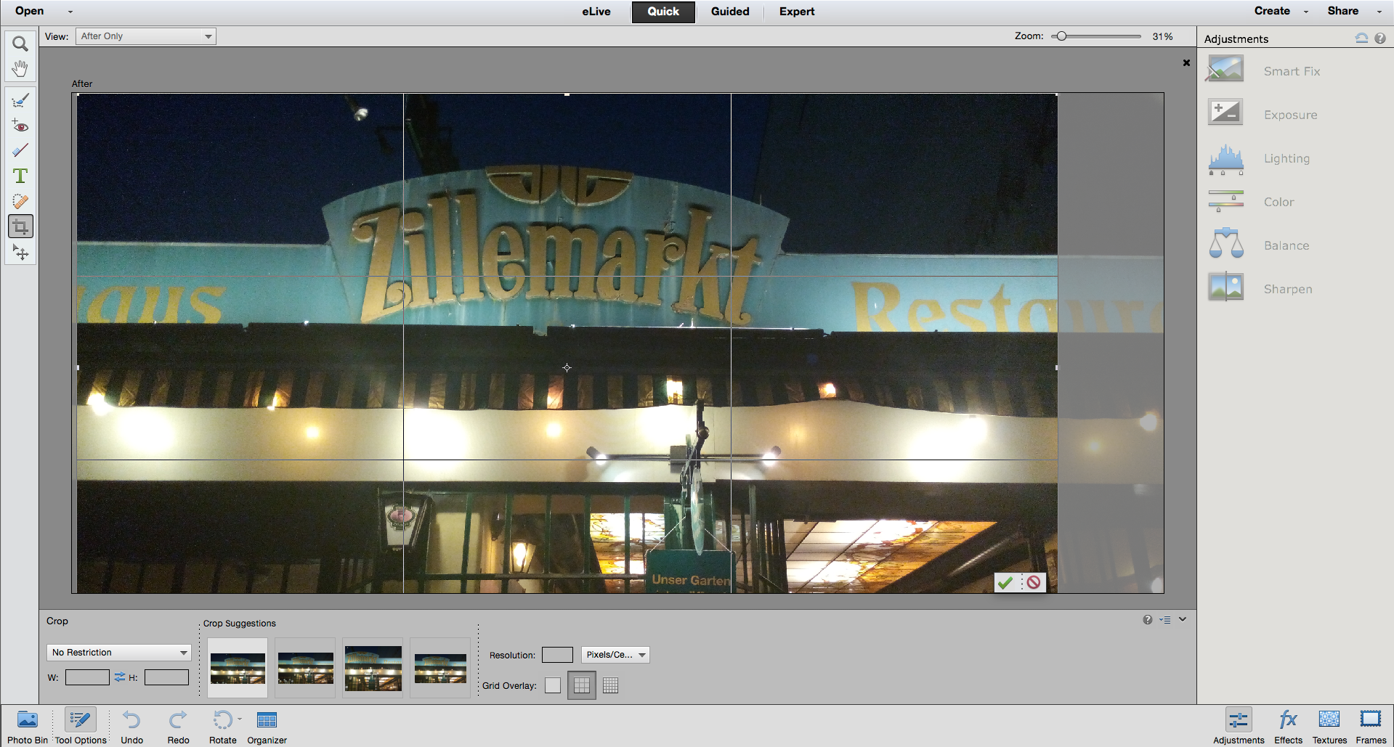This screenshot has height=747, width=1394.
Task: Switch to Guided mode tab
Action: (730, 12)
